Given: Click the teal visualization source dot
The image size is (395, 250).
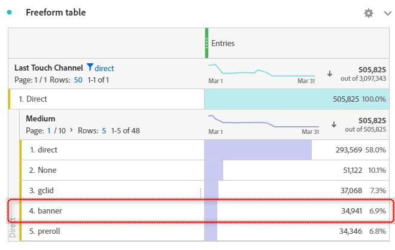Looking at the screenshot, I should point(10,13).
